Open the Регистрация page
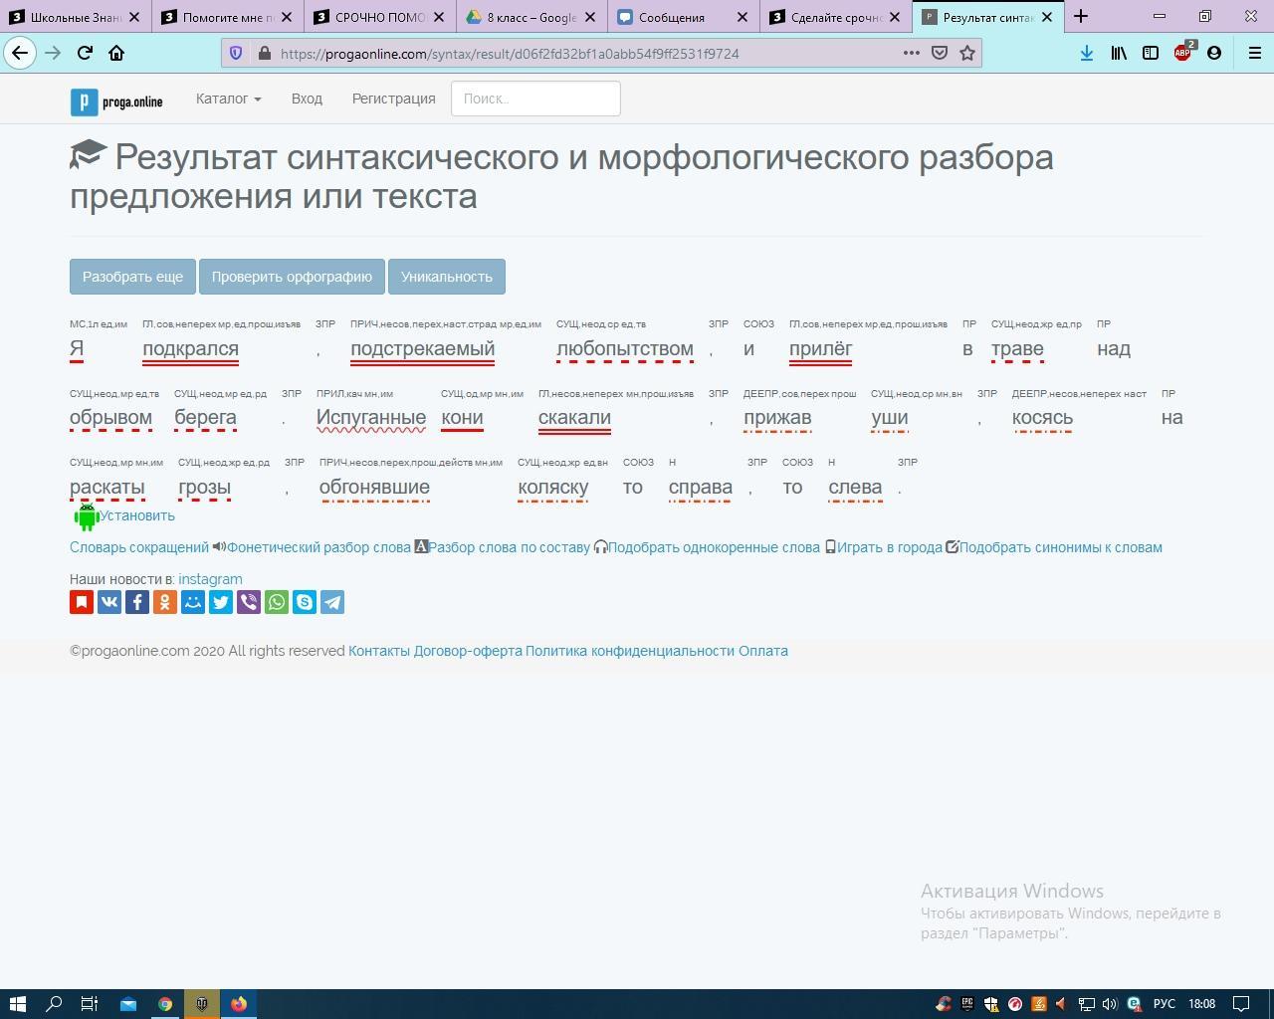Screen dimensions: 1274x1019 click(x=393, y=99)
